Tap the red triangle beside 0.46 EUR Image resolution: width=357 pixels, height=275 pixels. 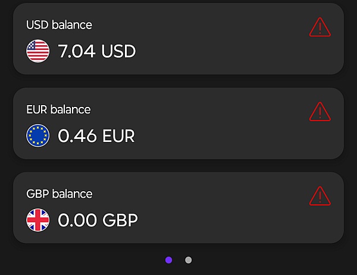320,112
